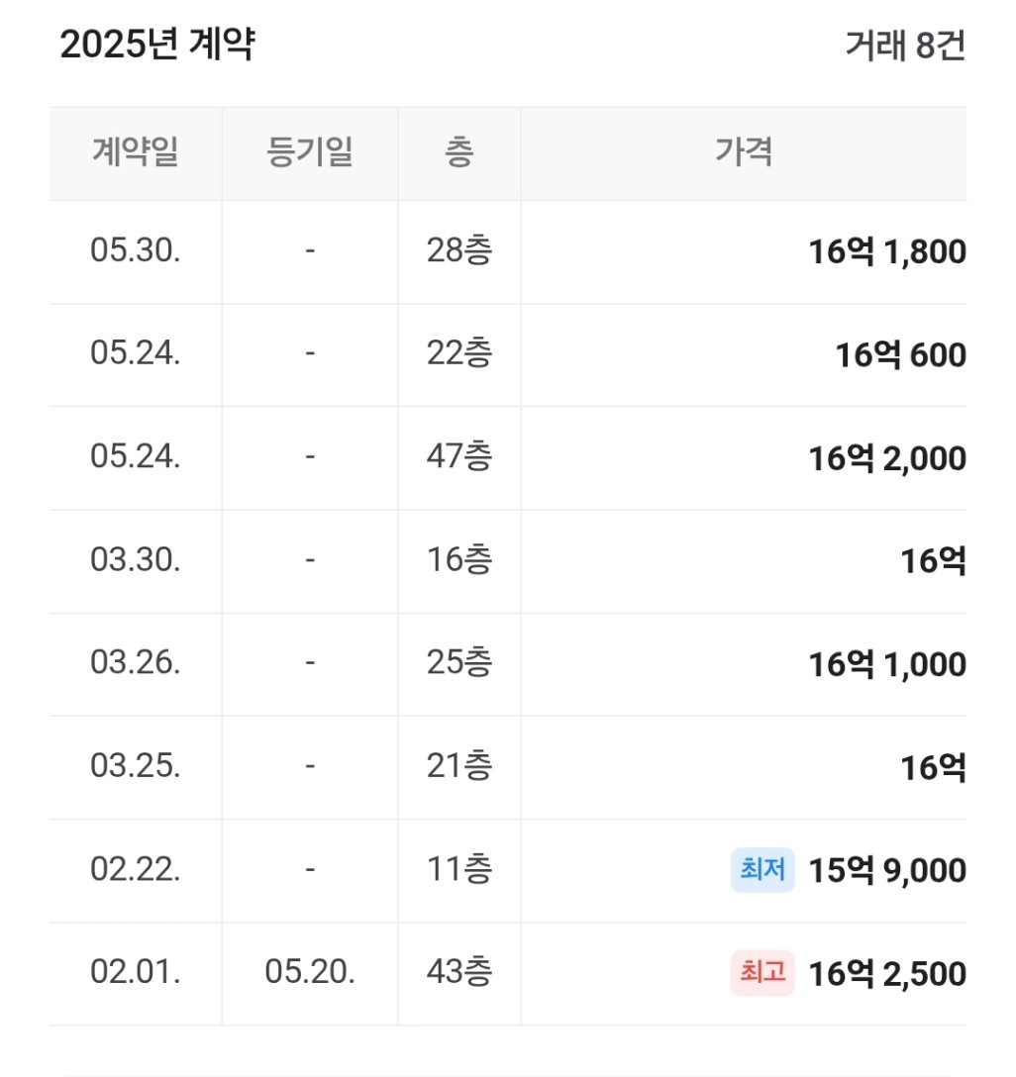This screenshot has width=1016, height=1077.
Task: Open the 47층 16억 2,000 transaction
Action: (x=508, y=458)
